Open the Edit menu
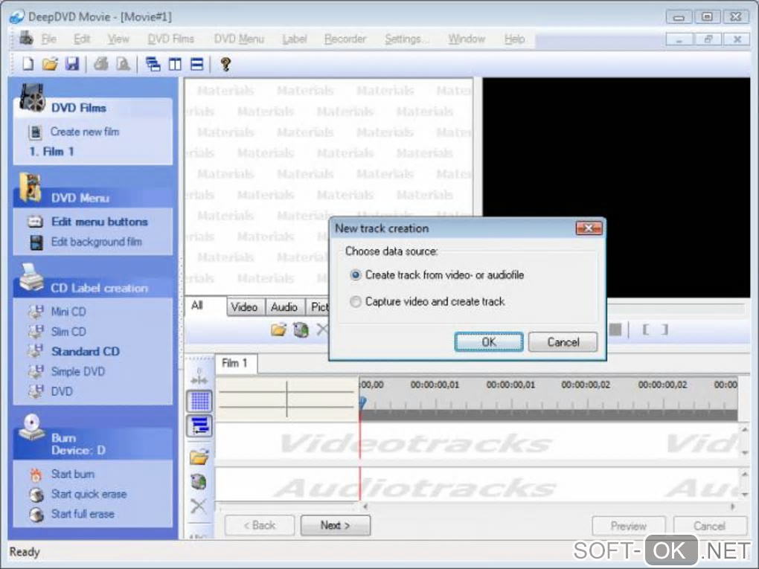This screenshot has width=759, height=569. tap(82, 39)
